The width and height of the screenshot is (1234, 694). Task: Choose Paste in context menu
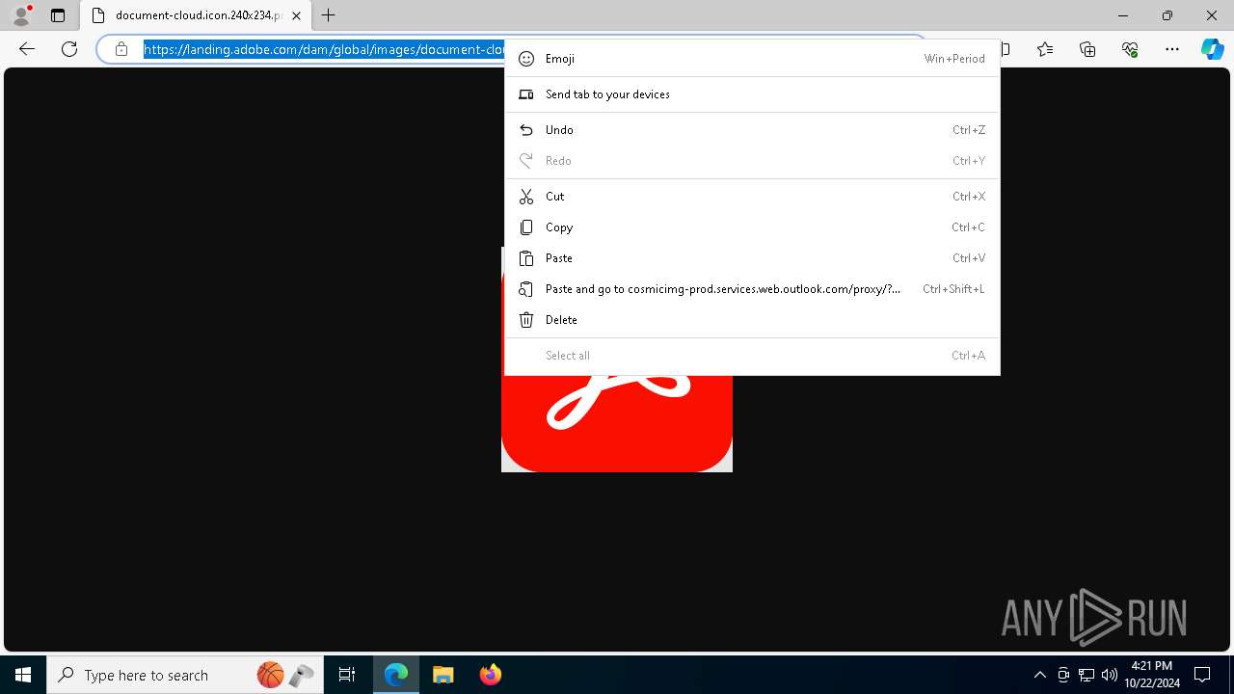click(752, 258)
